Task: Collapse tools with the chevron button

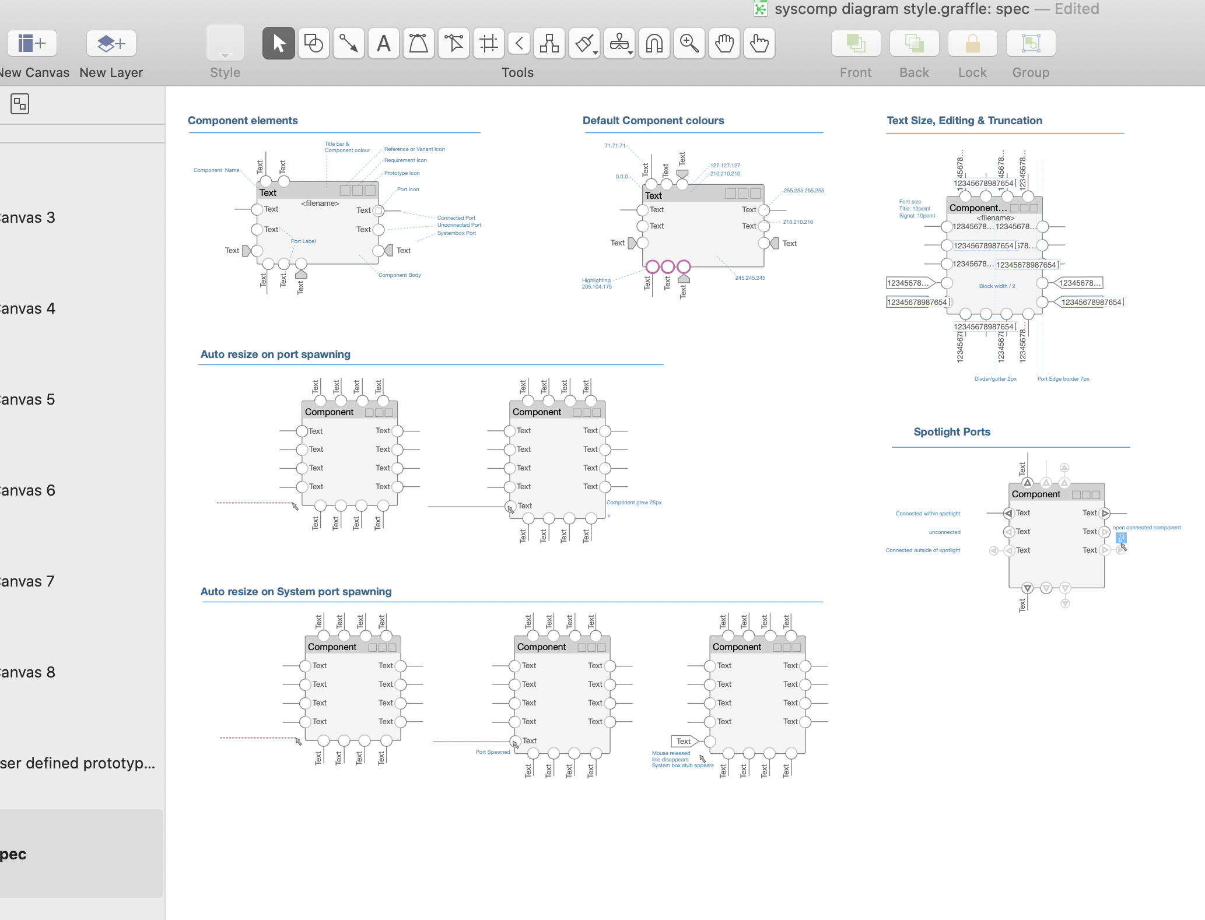Action: tap(519, 44)
